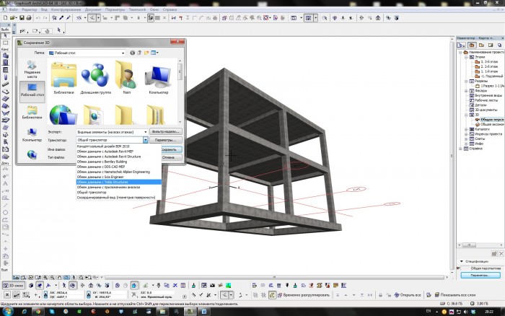Click the Print icon in top toolbar
The width and height of the screenshot is (505, 316).
coord(29,18)
